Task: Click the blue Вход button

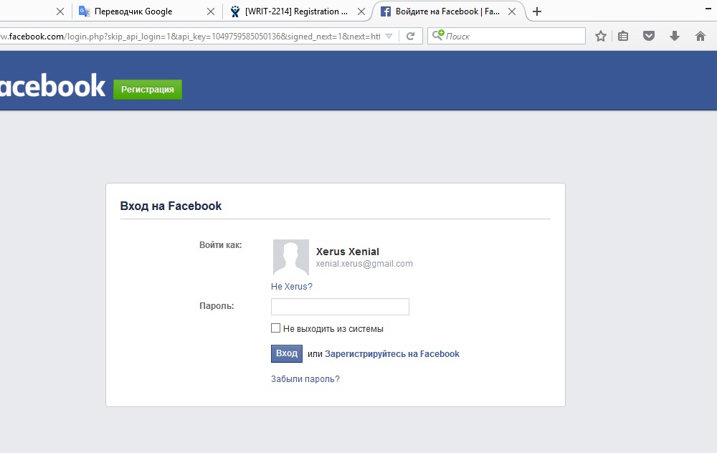Action: click(287, 353)
